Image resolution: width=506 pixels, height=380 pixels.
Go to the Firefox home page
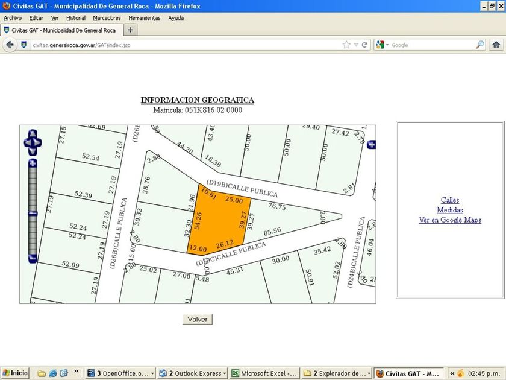coord(496,45)
